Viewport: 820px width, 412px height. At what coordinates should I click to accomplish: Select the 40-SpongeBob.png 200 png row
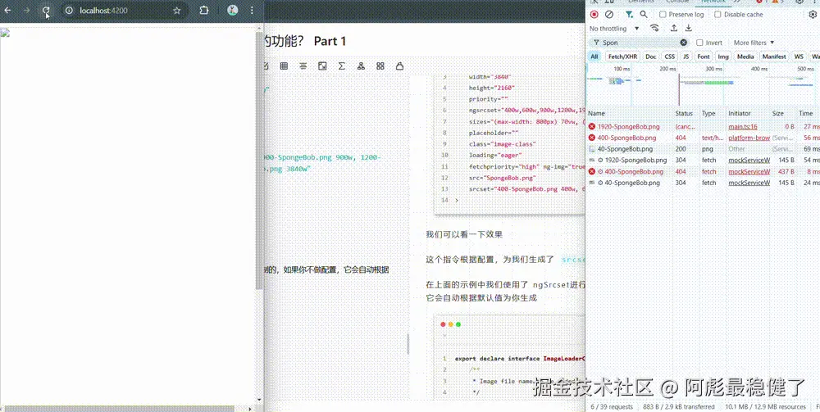703,149
